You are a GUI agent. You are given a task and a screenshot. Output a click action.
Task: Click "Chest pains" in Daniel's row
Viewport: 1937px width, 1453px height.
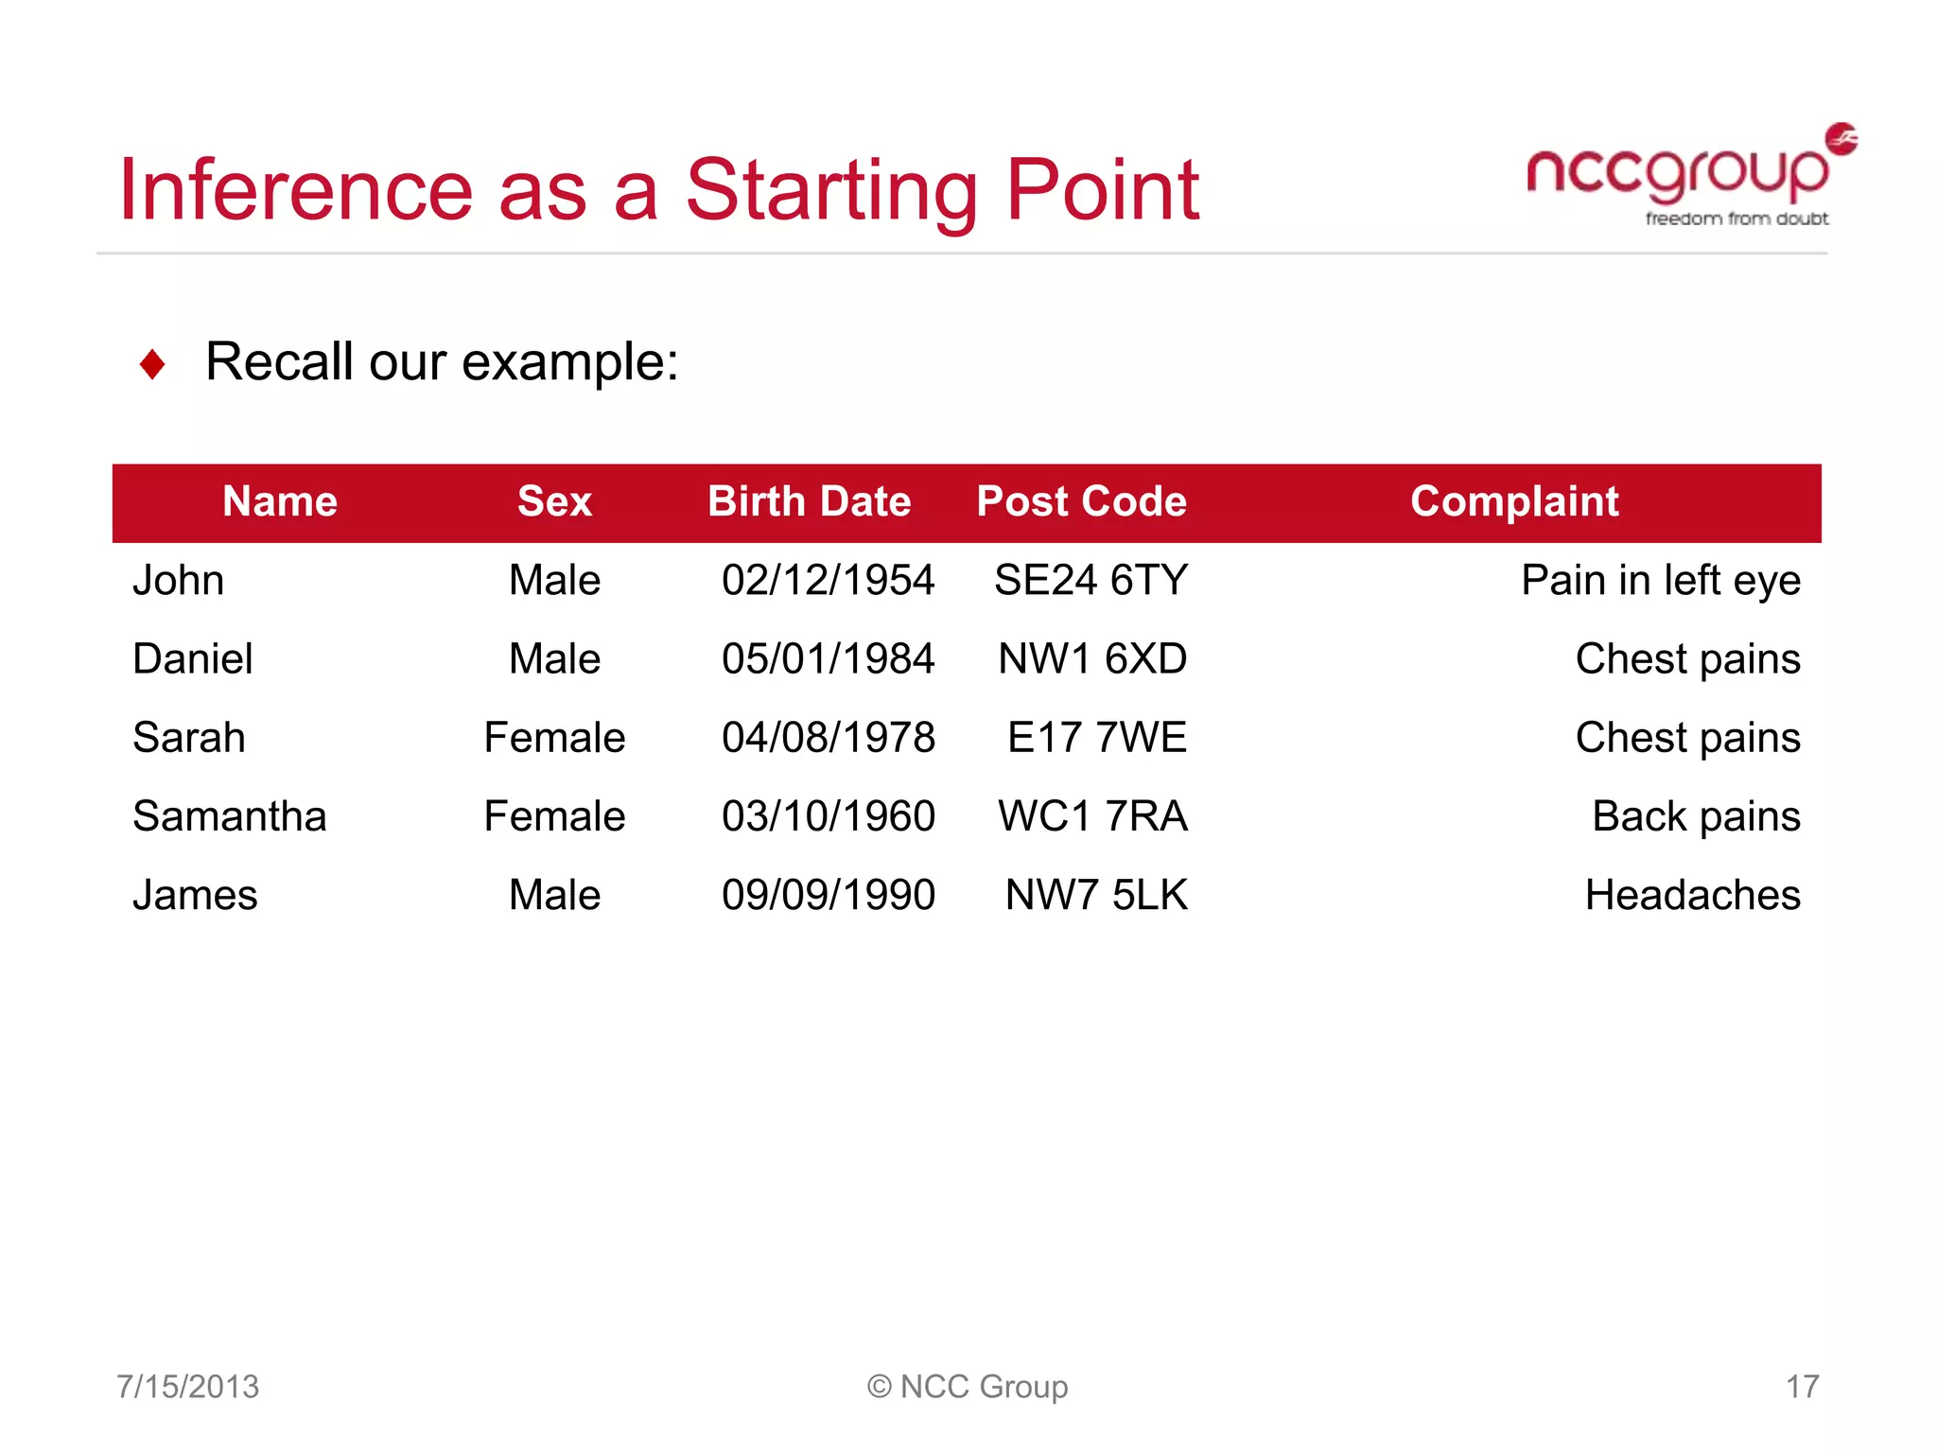[x=1688, y=660]
